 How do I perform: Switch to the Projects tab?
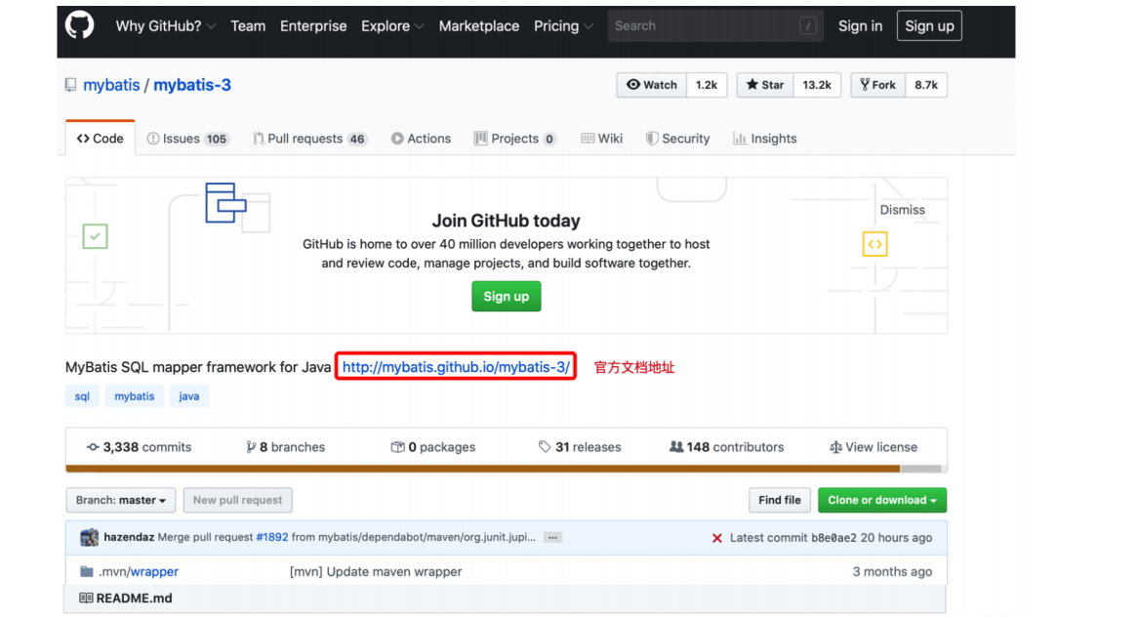pyautogui.click(x=515, y=139)
